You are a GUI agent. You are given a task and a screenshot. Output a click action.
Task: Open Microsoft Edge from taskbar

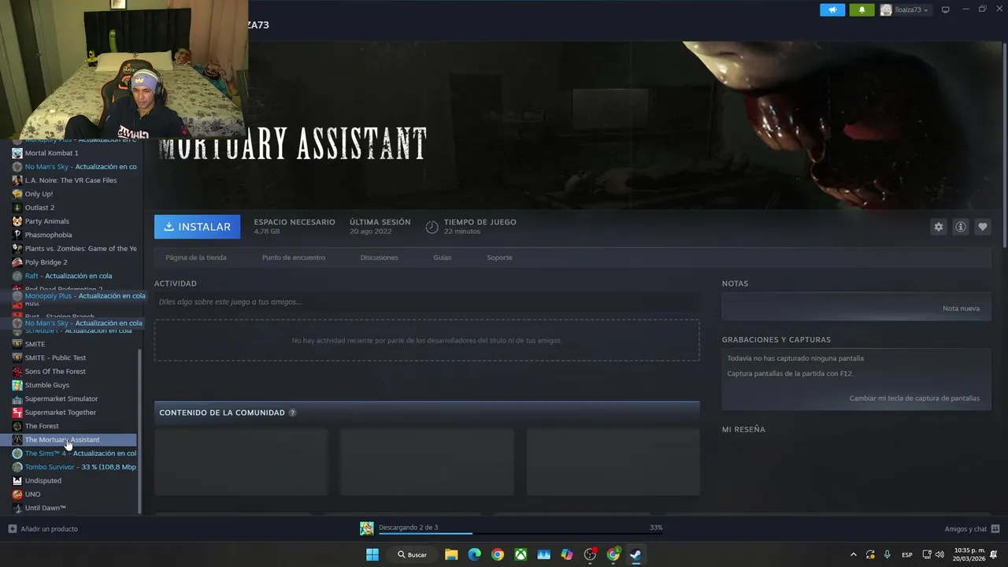click(474, 554)
